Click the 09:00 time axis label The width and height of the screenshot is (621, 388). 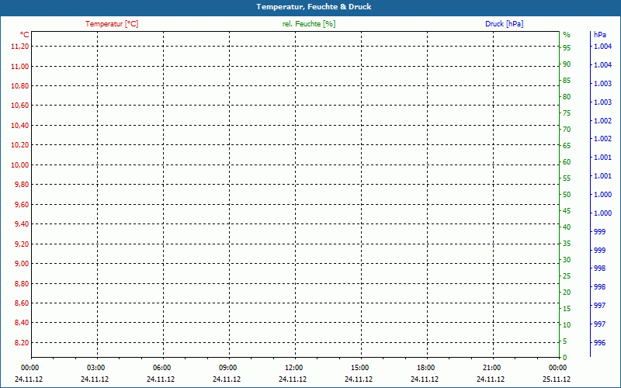click(x=227, y=368)
